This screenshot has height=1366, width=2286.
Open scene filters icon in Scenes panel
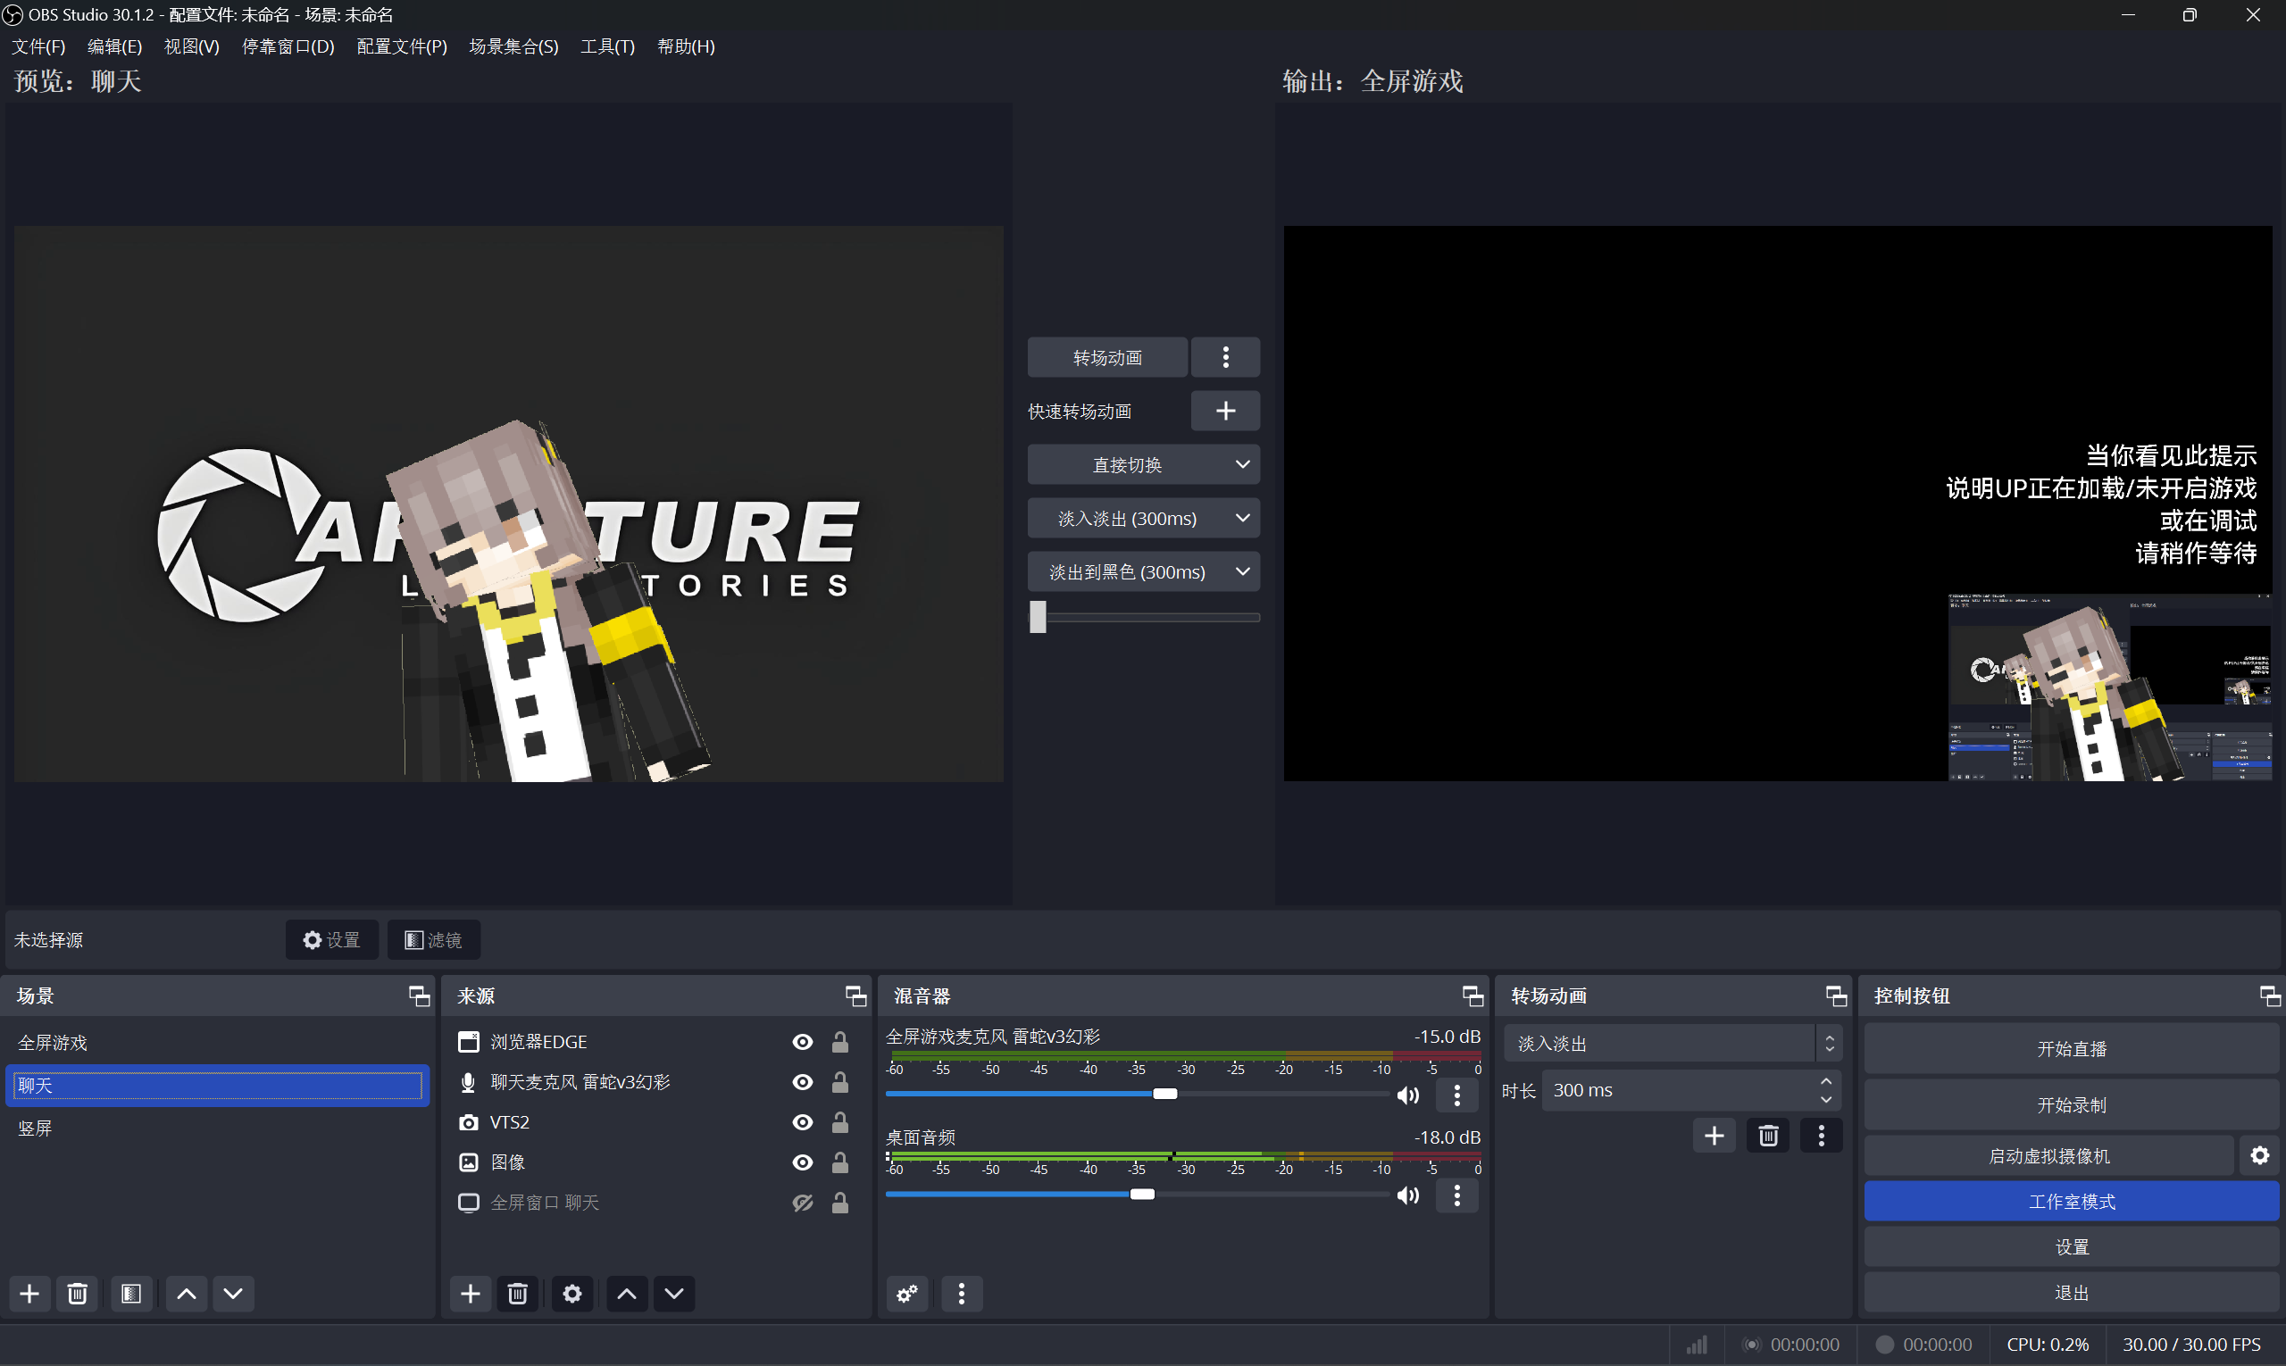tap(130, 1294)
